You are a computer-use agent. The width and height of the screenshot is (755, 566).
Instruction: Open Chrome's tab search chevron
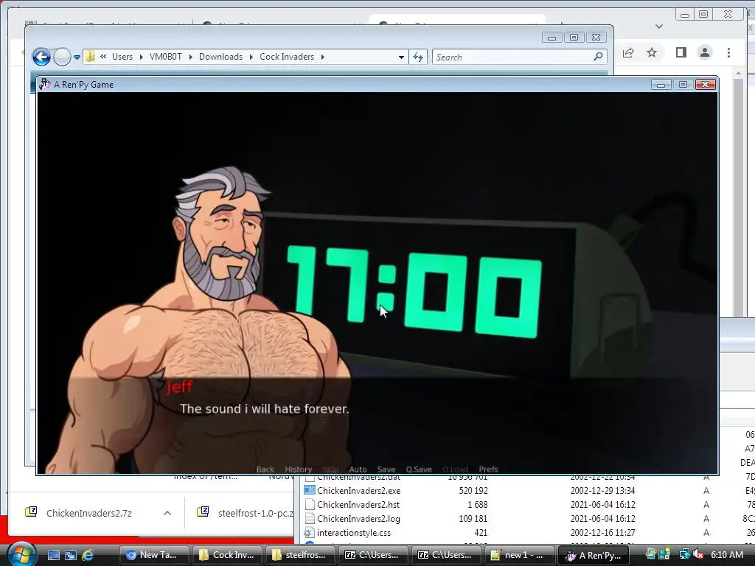pyautogui.click(x=659, y=27)
